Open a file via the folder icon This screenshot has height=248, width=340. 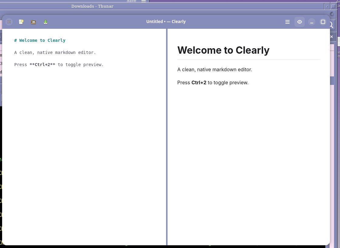[x=33, y=22]
